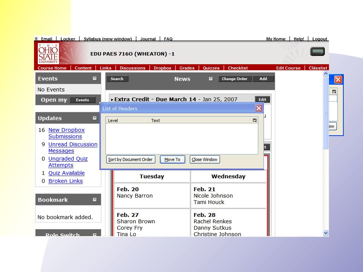
Task: Open Ungraded Quiz Attempts link
Action: (x=68, y=162)
